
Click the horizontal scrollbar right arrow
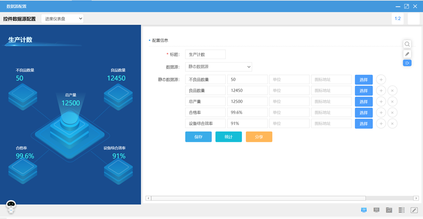pos(416,198)
